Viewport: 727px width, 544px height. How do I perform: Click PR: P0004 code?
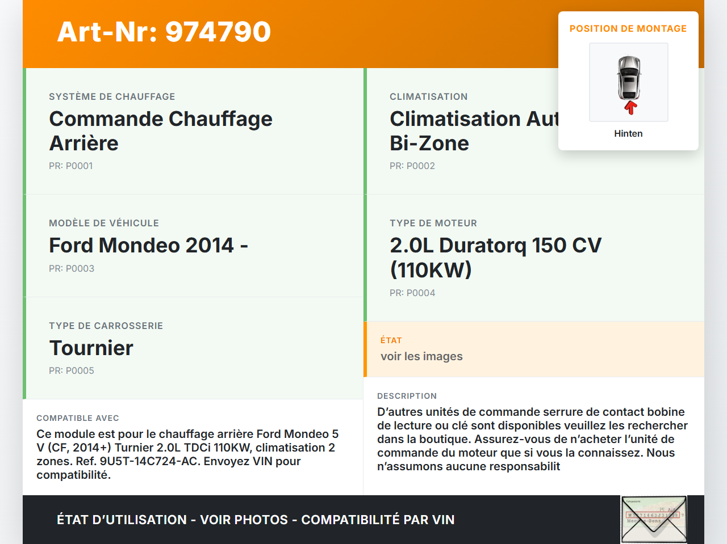pos(412,293)
